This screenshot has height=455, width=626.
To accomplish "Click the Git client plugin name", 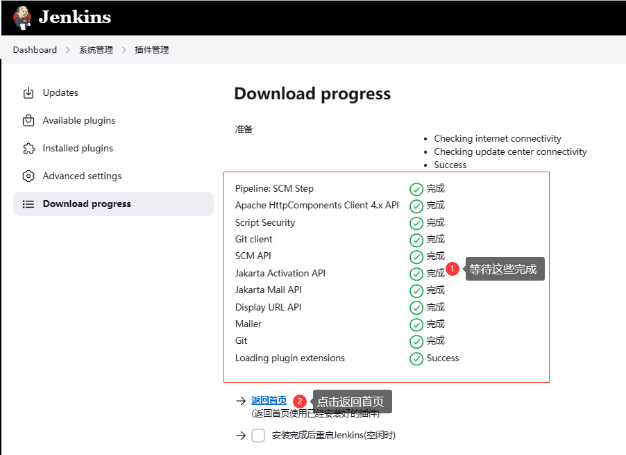I will pos(254,239).
